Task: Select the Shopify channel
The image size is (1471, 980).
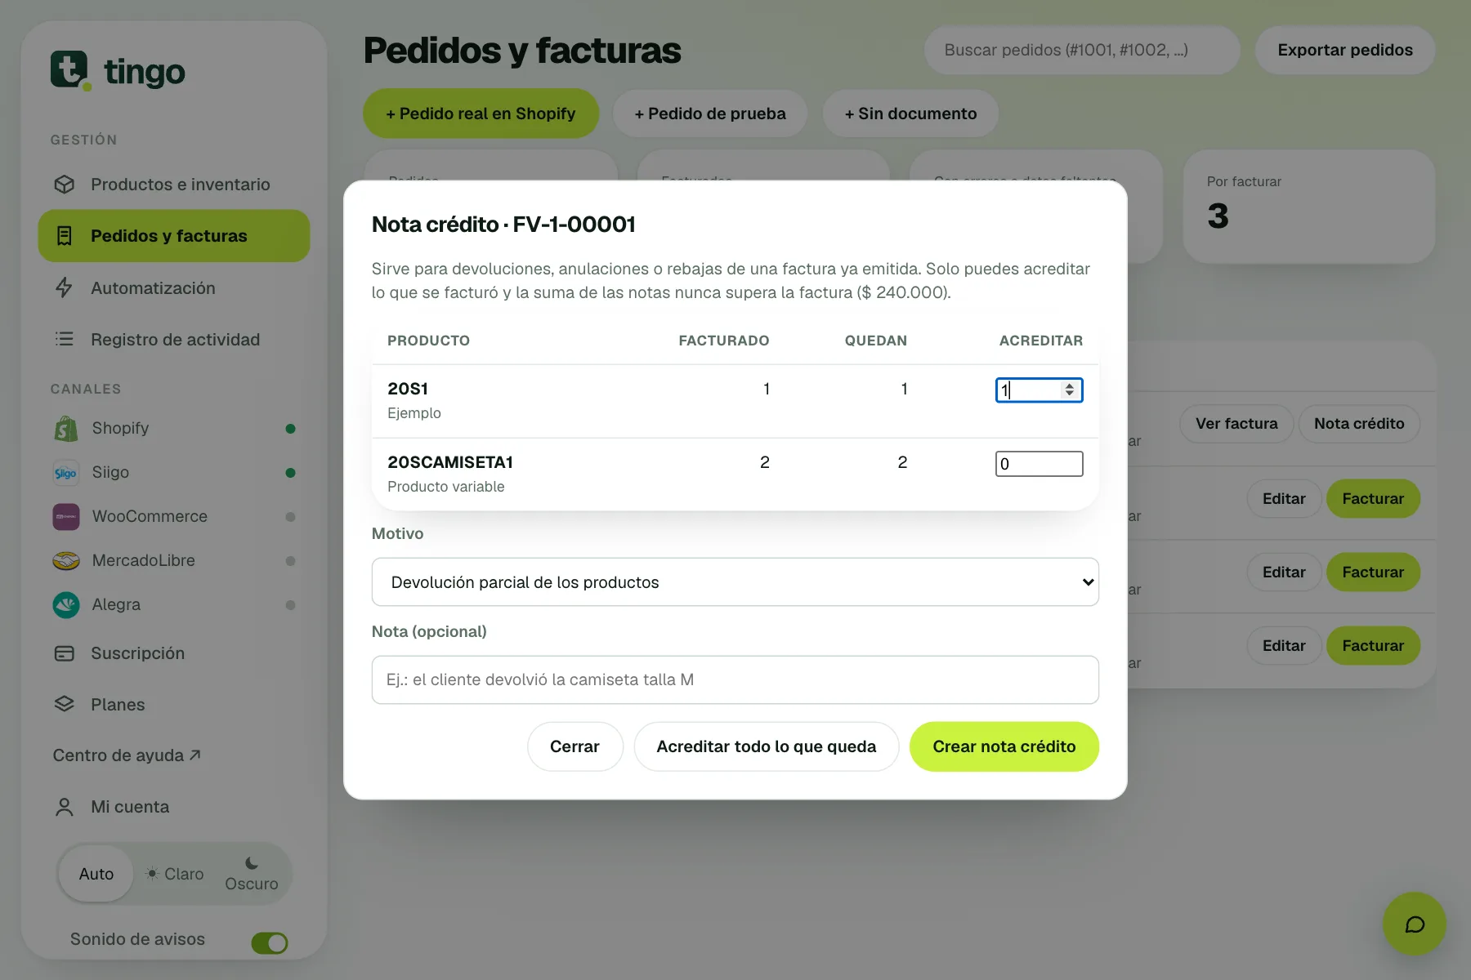Action: [x=174, y=428]
